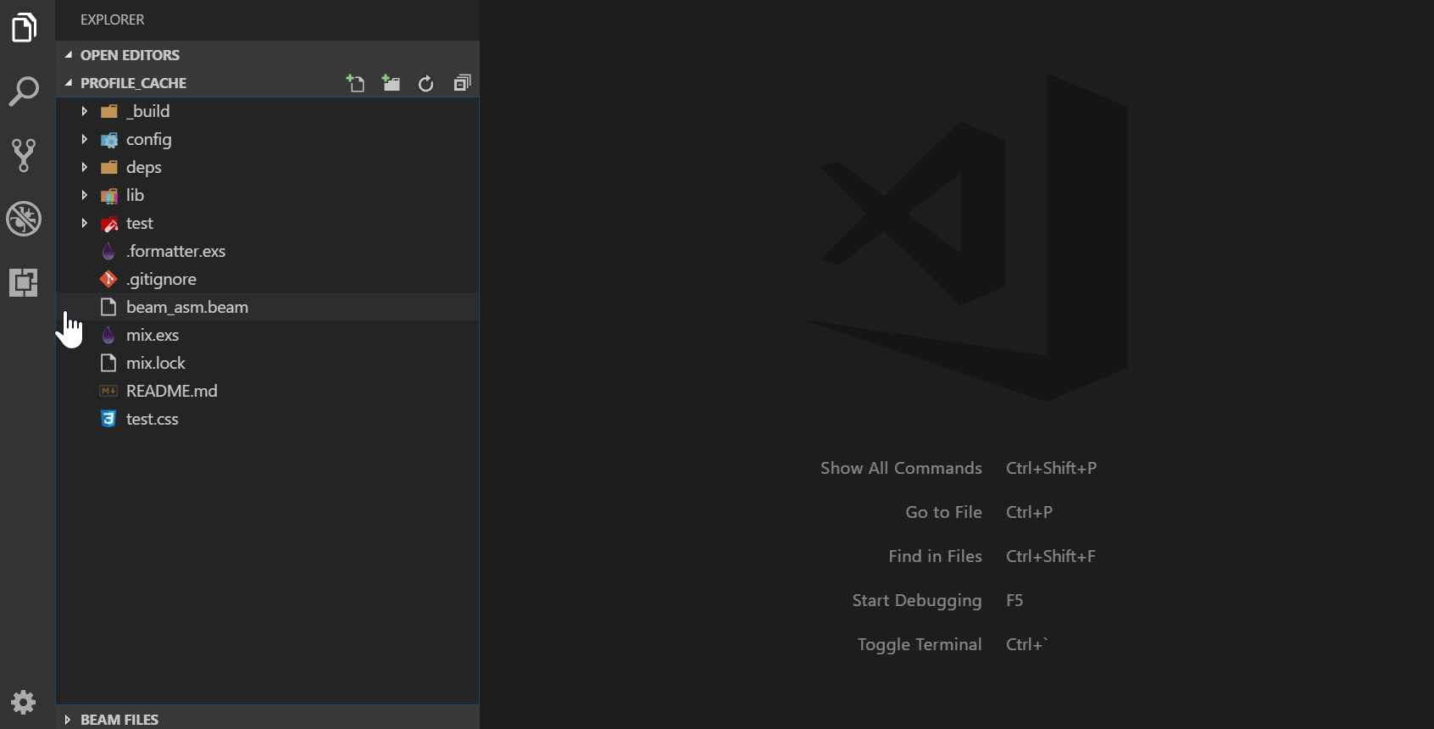The image size is (1434, 729).
Task: Click the lib folder icon
Action: pyautogui.click(x=109, y=196)
